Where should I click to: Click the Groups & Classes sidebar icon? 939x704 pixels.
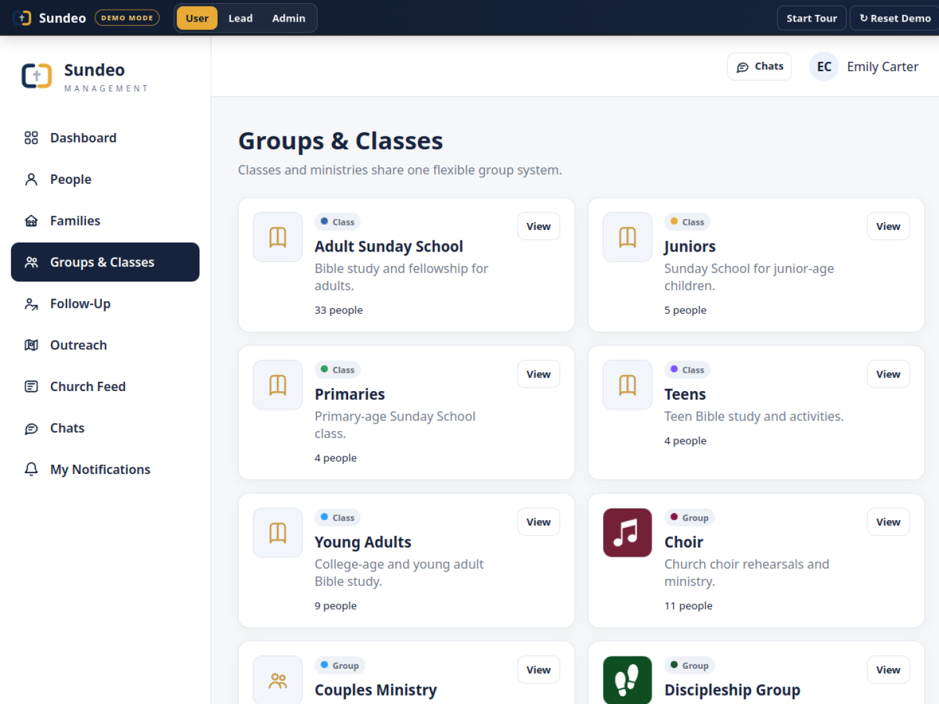pos(31,262)
